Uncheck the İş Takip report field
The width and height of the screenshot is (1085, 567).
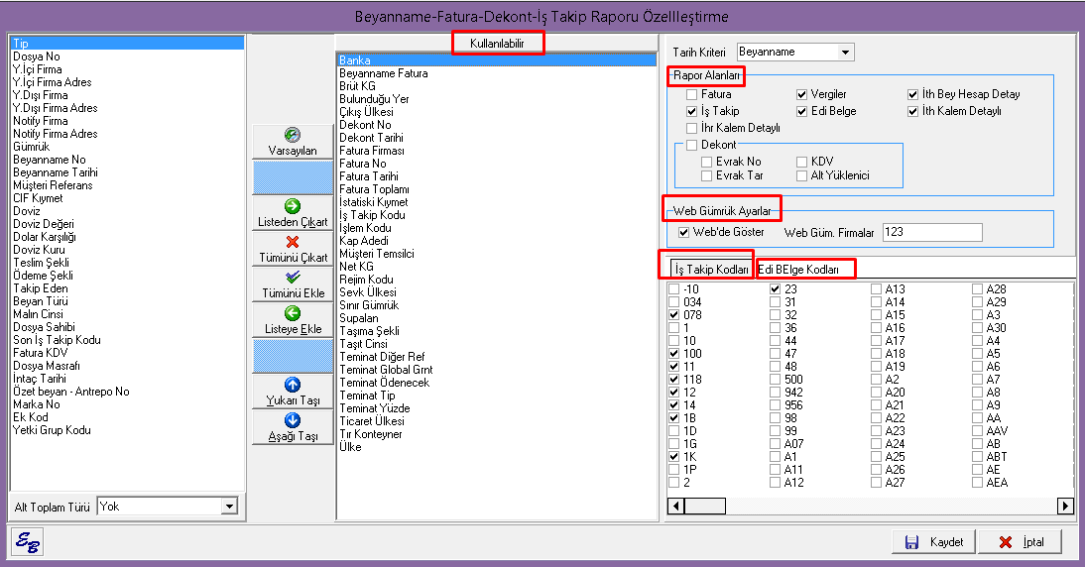692,111
